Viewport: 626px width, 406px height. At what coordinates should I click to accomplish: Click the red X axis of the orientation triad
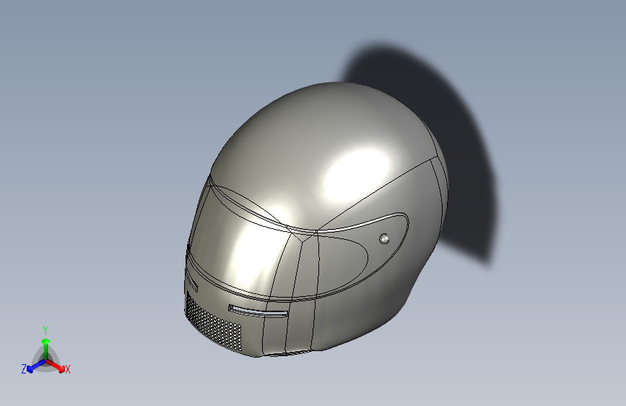56,366
